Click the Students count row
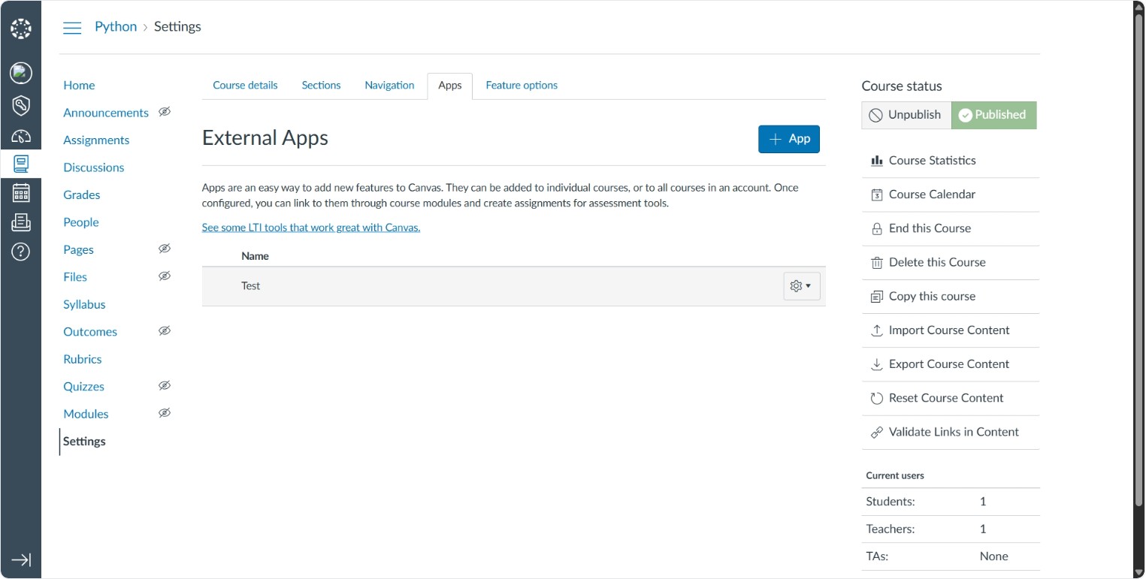Viewport: 1146px width, 579px height. click(951, 502)
